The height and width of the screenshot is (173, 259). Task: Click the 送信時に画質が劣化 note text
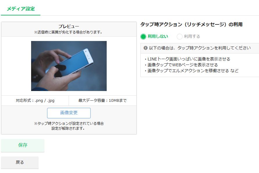coord(68,32)
